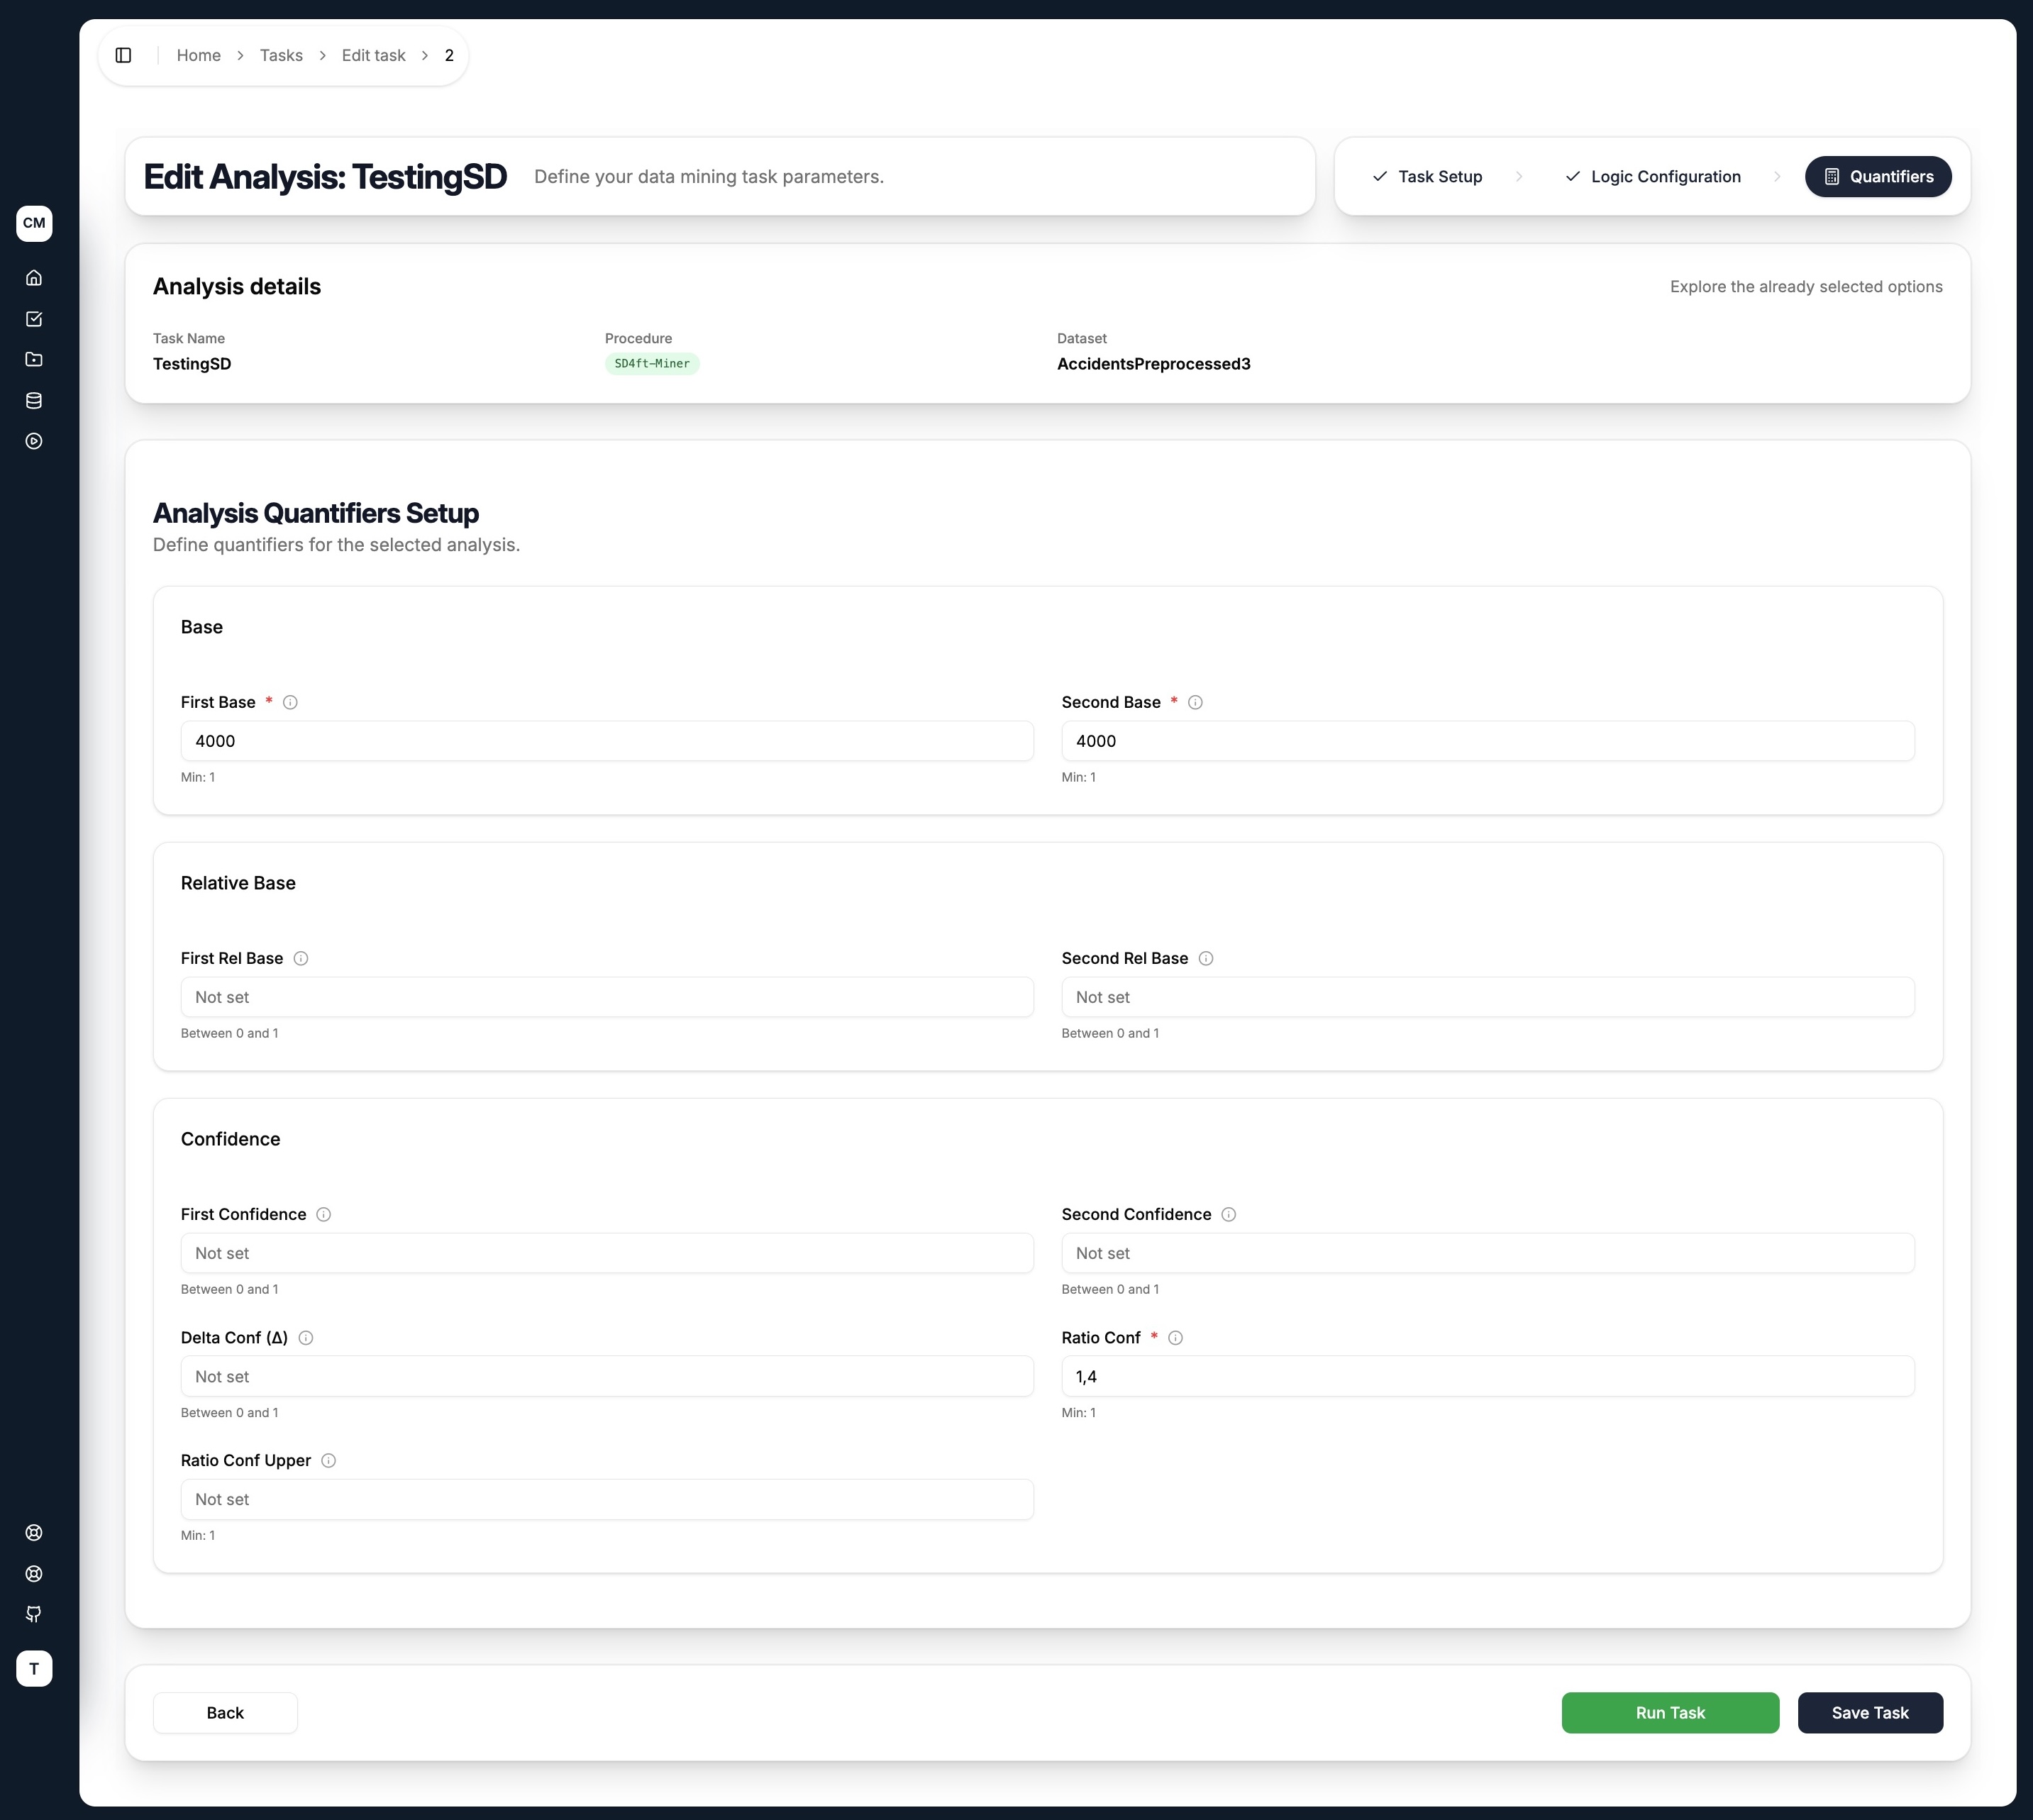This screenshot has width=2033, height=1820.
Task: Click the 'Confidence' section title
Action: click(x=230, y=1139)
